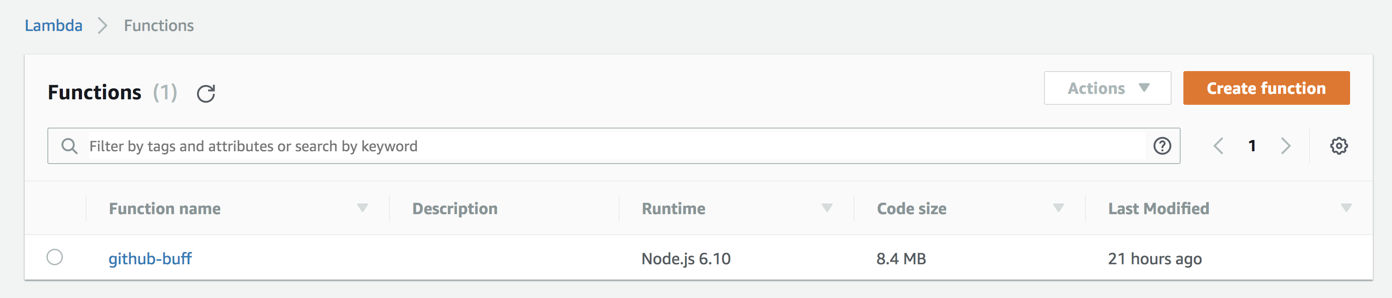The height and width of the screenshot is (298, 1392).
Task: Sort by Code size arrow
Action: tap(1058, 208)
